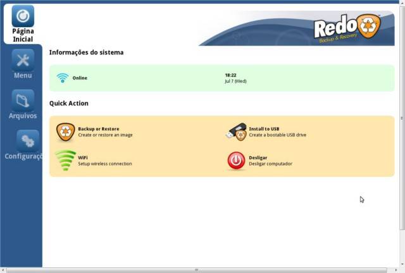This screenshot has width=405, height=273.
Task: Click the green WiFi signal icon
Action: 65,161
